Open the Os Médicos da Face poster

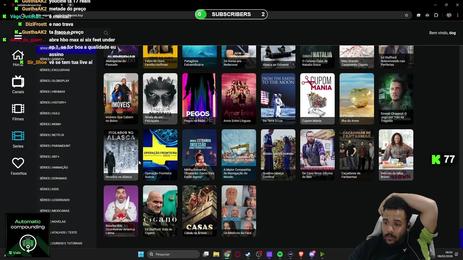(239, 211)
